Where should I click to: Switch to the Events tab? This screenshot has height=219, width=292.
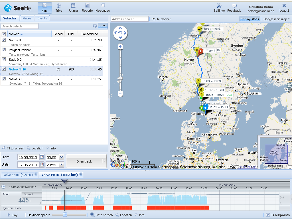tap(42, 18)
